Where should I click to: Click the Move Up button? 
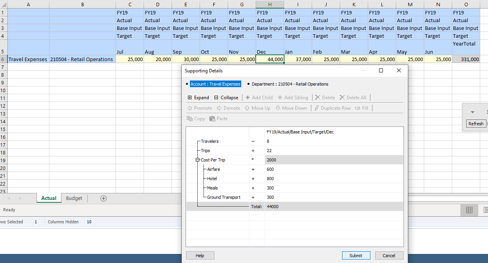[257, 108]
